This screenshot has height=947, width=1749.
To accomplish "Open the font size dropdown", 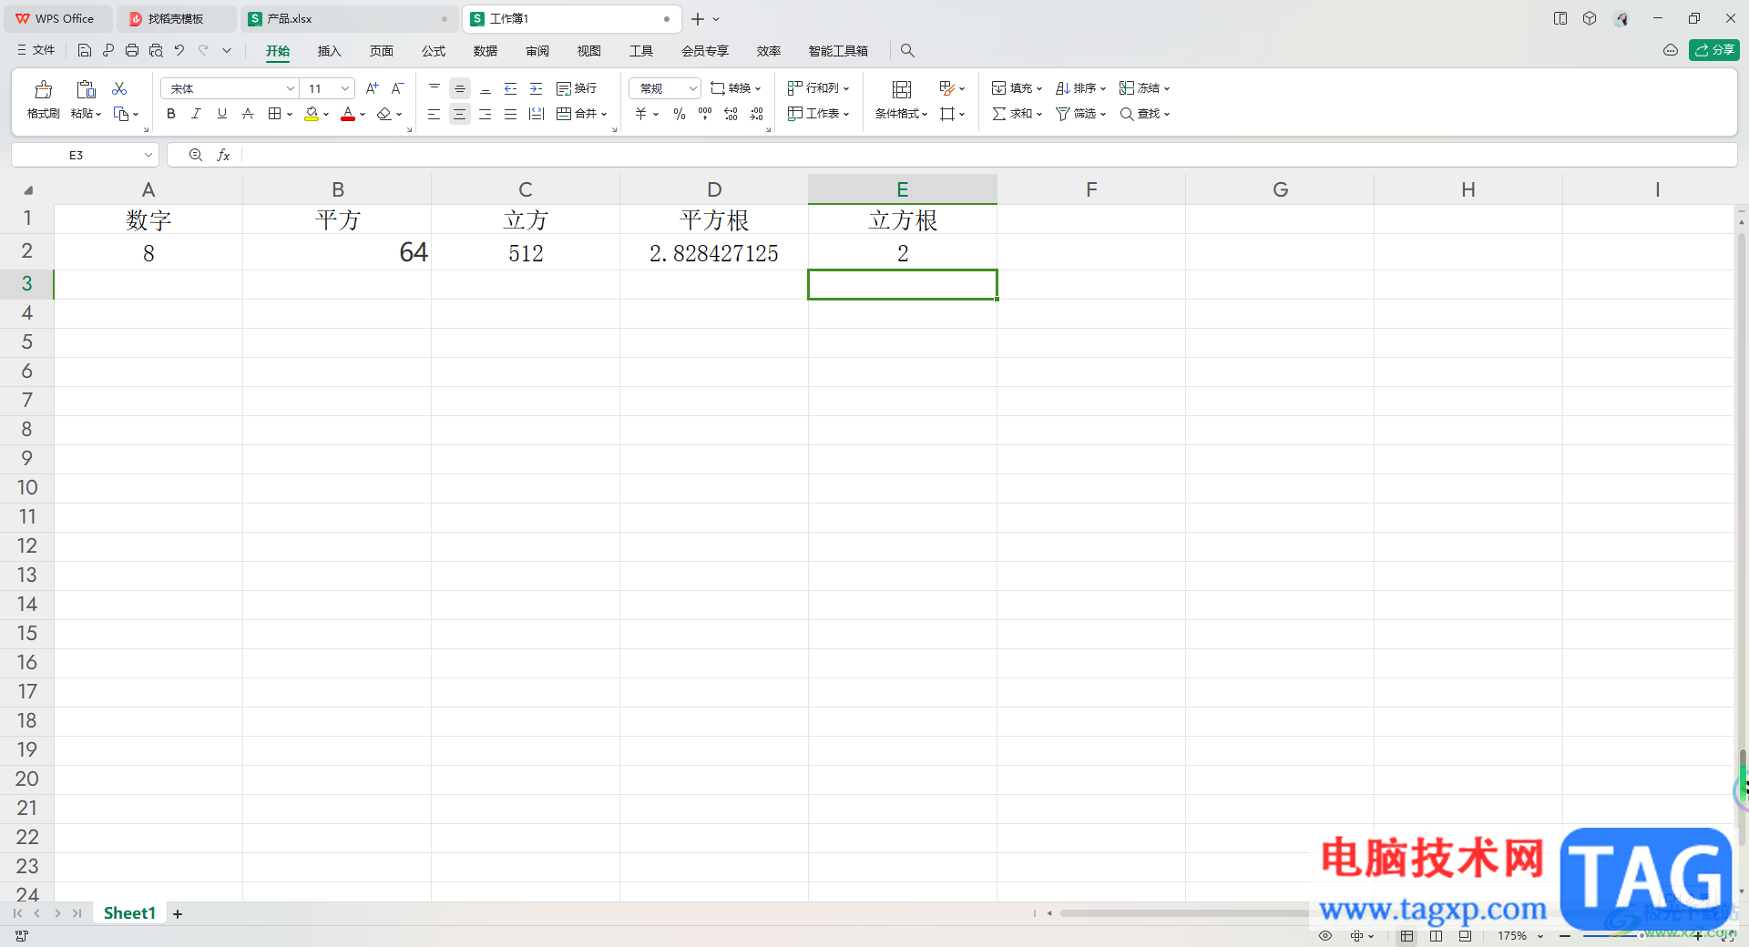I will point(345,88).
